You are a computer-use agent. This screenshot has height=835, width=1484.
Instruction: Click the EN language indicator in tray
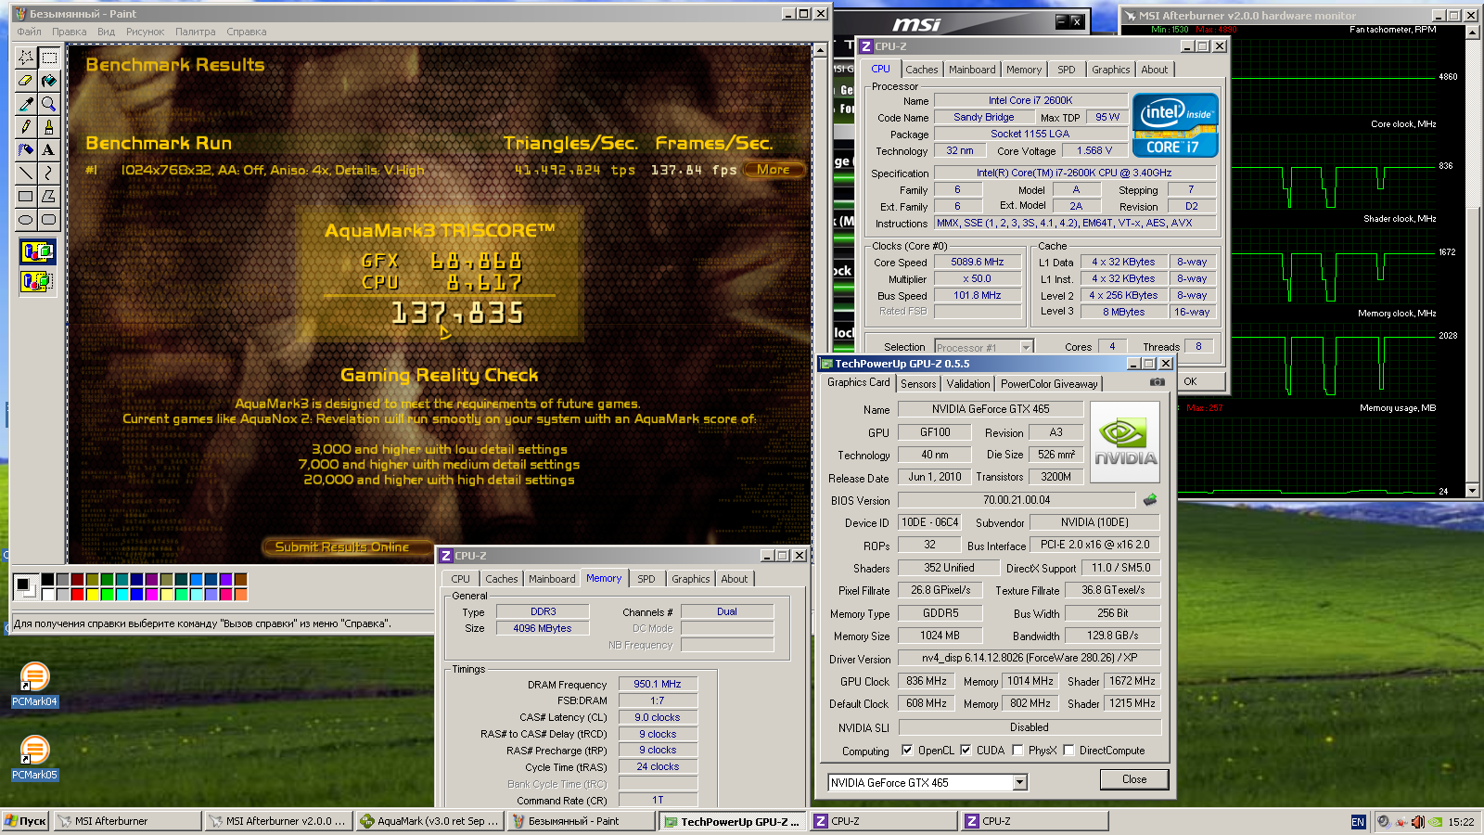tap(1358, 822)
